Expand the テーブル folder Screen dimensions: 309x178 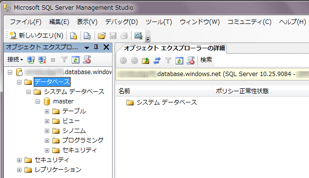point(47,111)
